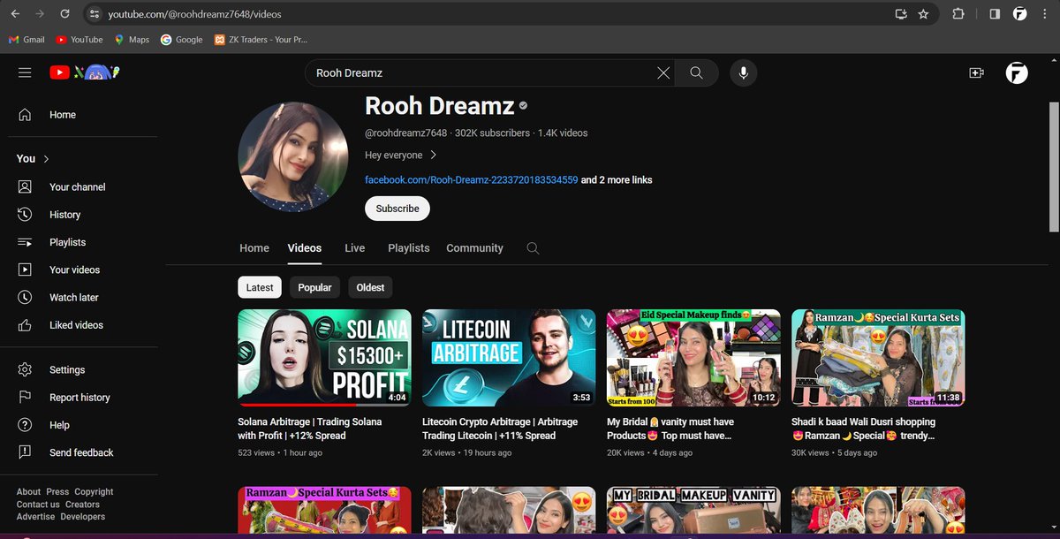Click the address bar URL

pyautogui.click(x=194, y=14)
